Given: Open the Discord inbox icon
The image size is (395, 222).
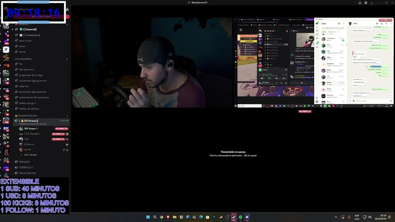Looking at the screenshot, I should 360,3.
